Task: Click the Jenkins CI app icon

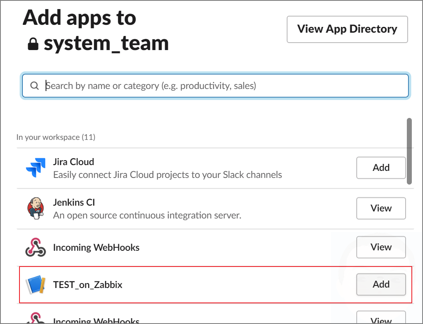Action: 36,208
